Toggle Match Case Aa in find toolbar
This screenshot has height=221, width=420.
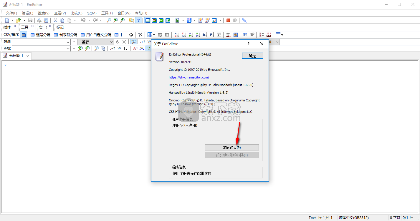point(135,48)
